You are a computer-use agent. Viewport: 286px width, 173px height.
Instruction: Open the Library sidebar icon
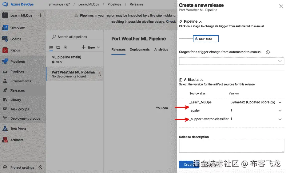click(x=5, y=100)
